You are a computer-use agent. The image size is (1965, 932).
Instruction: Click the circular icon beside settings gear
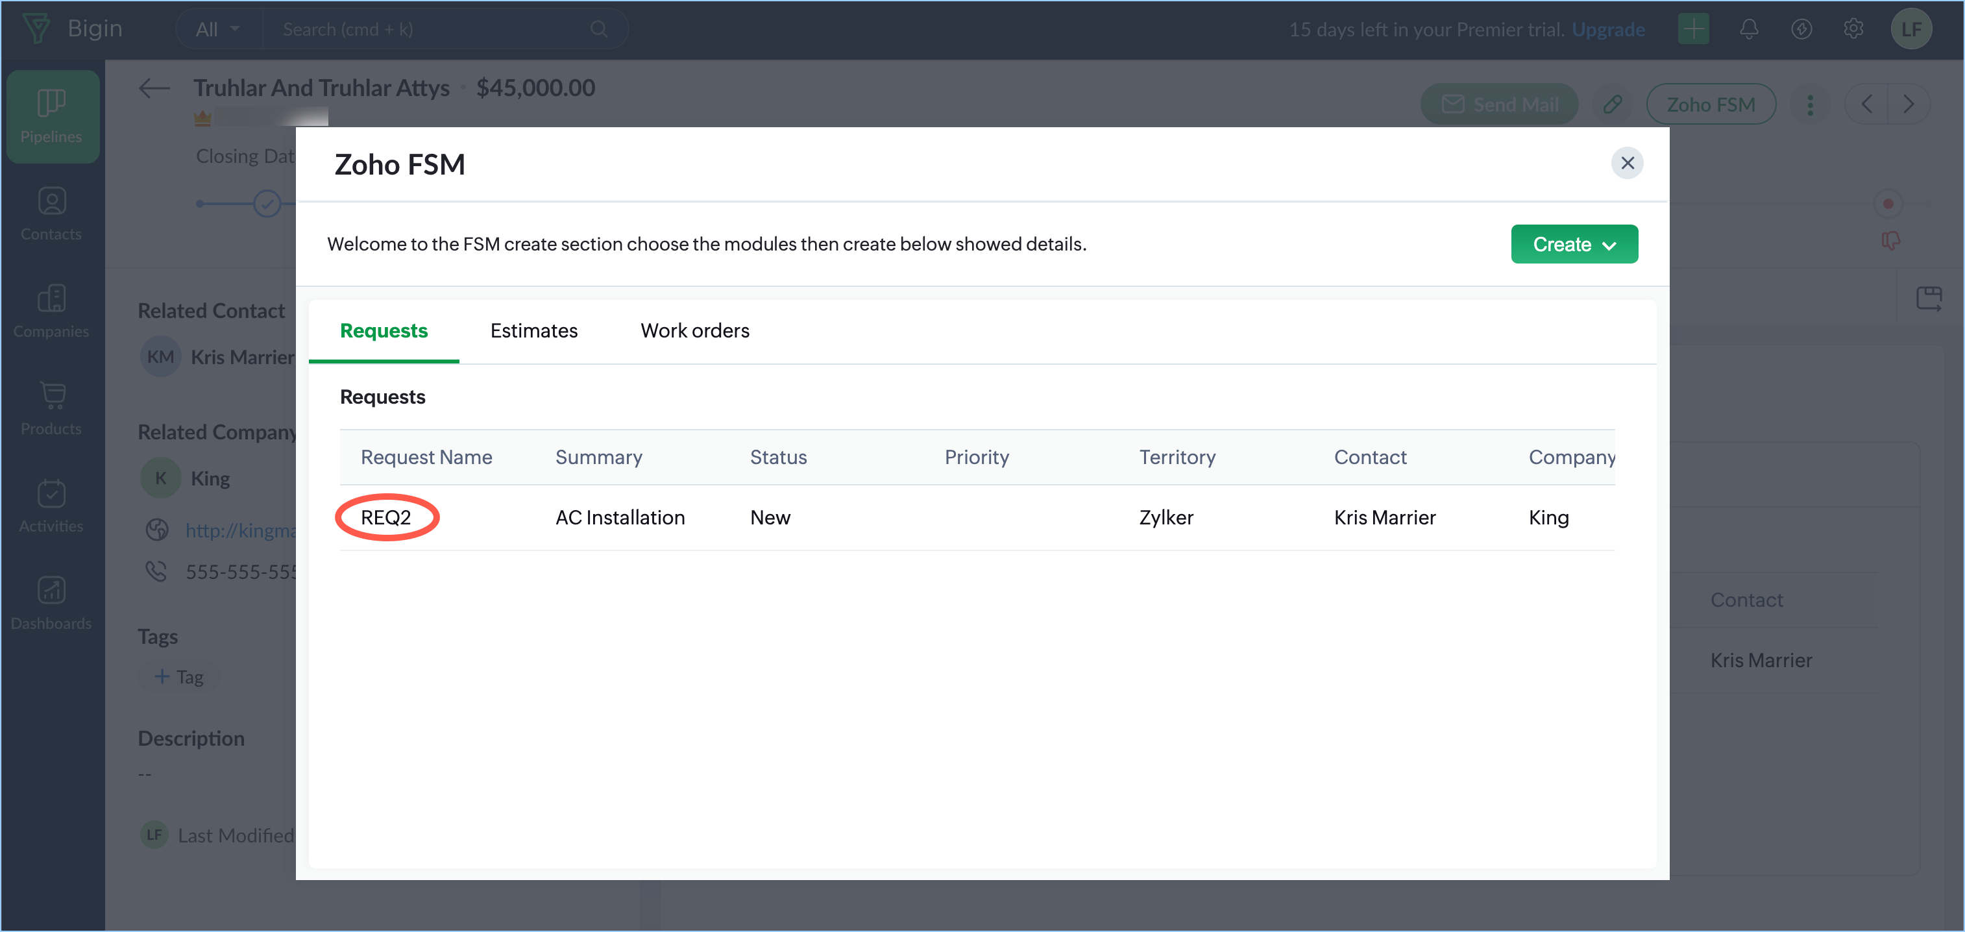1801,29
